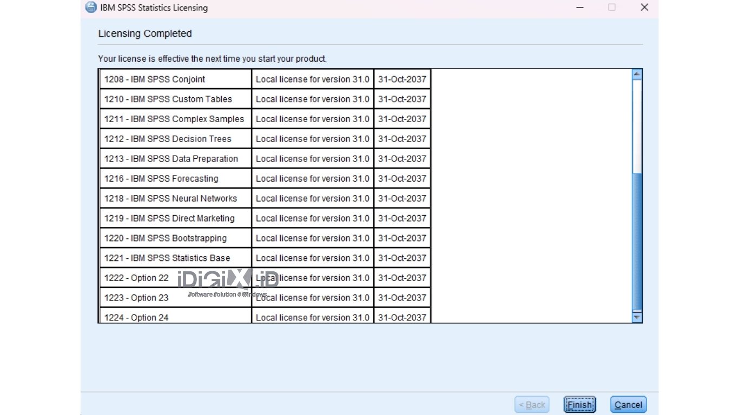Click the 'Your license is effective' message text
Screen dimensions: 739x415
[x=212, y=58]
